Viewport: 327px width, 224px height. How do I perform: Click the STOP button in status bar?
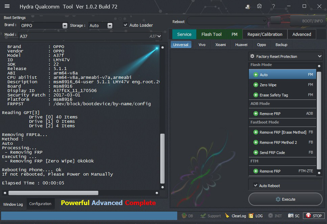coord(314,216)
